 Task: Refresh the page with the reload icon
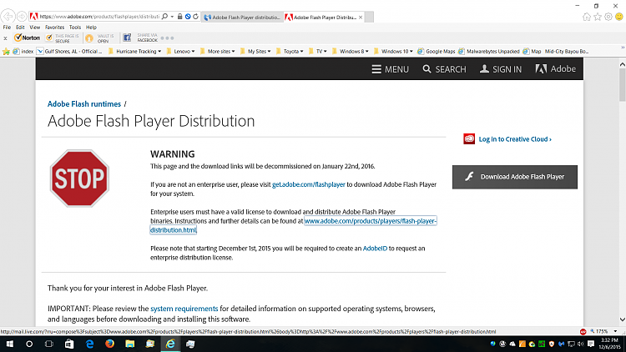[195, 17]
